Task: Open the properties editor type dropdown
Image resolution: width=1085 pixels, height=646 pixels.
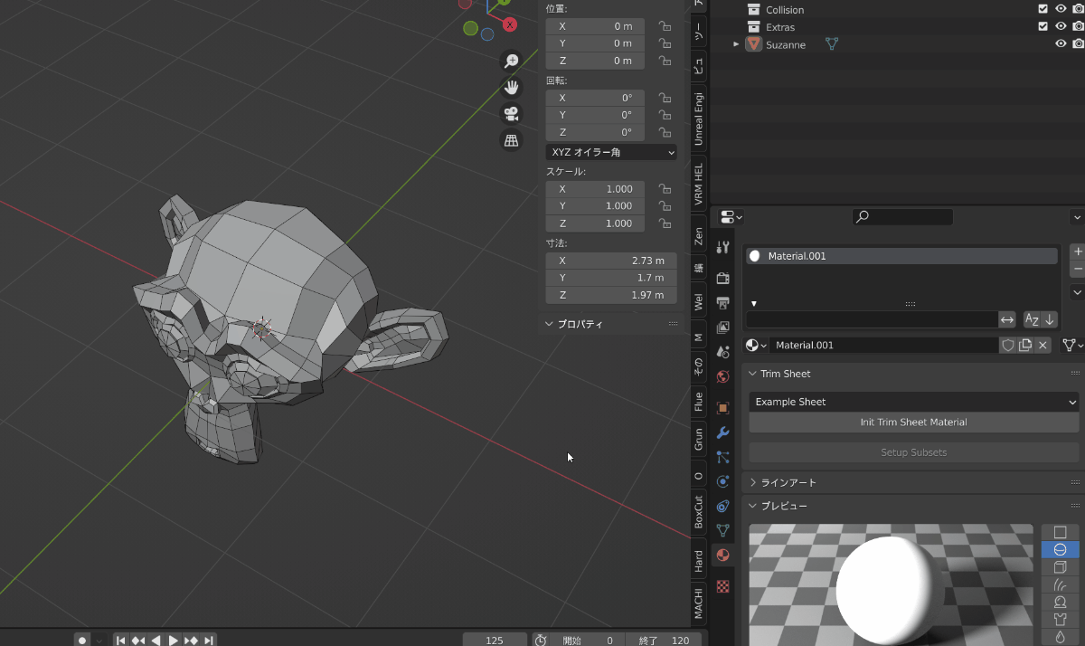Action: click(731, 217)
